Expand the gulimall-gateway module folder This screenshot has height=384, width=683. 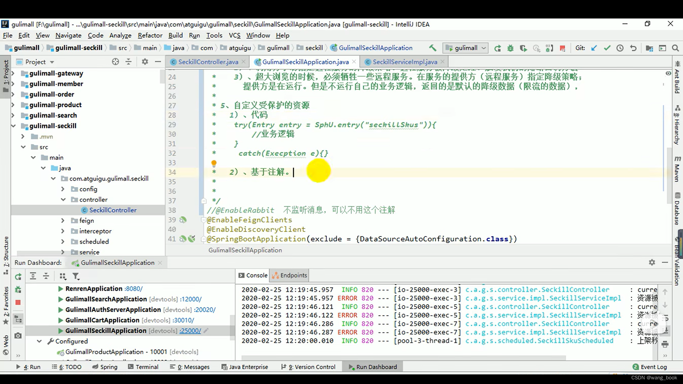click(x=13, y=73)
